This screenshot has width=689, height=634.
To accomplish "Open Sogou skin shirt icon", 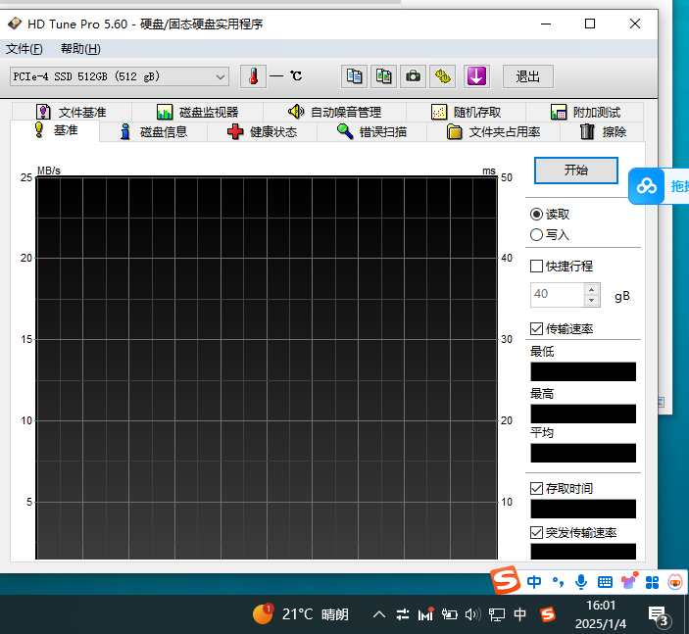I will click(629, 582).
